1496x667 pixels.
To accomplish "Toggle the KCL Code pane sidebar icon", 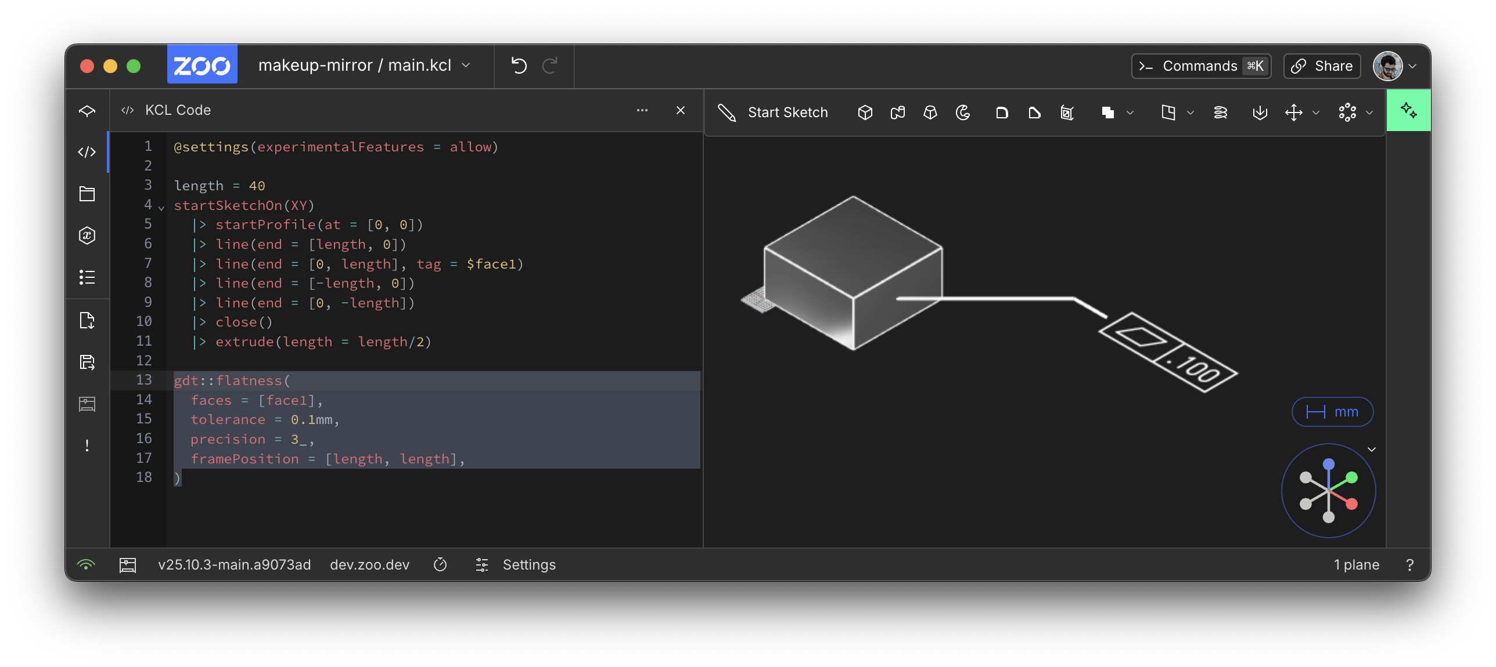I will (87, 152).
